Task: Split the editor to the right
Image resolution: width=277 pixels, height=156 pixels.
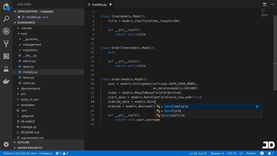Action: (x=264, y=4)
